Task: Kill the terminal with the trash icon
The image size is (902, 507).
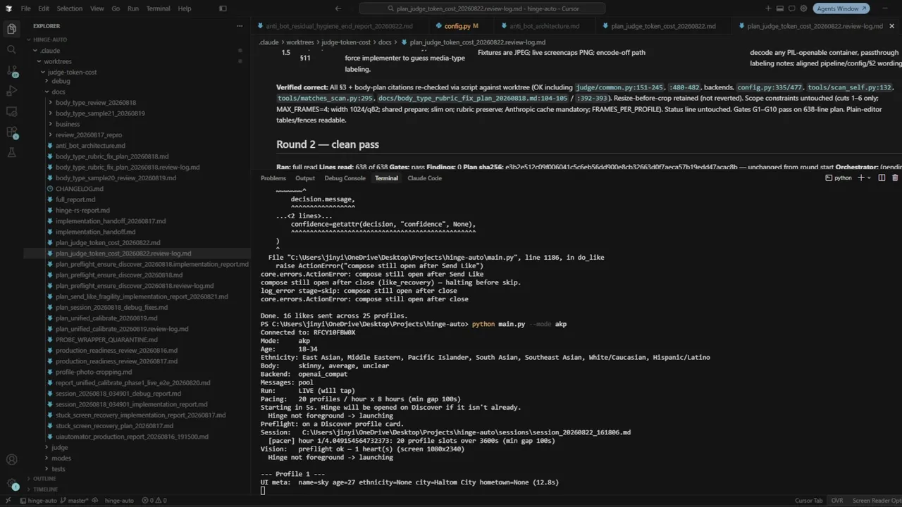Action: pyautogui.click(x=895, y=178)
